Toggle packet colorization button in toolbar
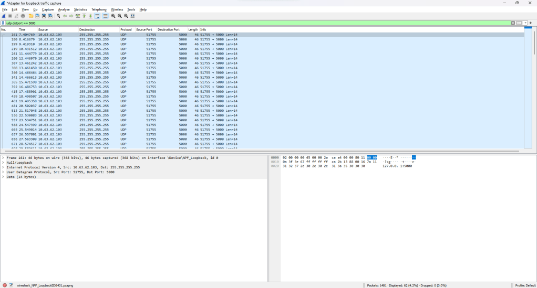Screen dimensions: 537x288 pyautogui.click(x=105, y=16)
